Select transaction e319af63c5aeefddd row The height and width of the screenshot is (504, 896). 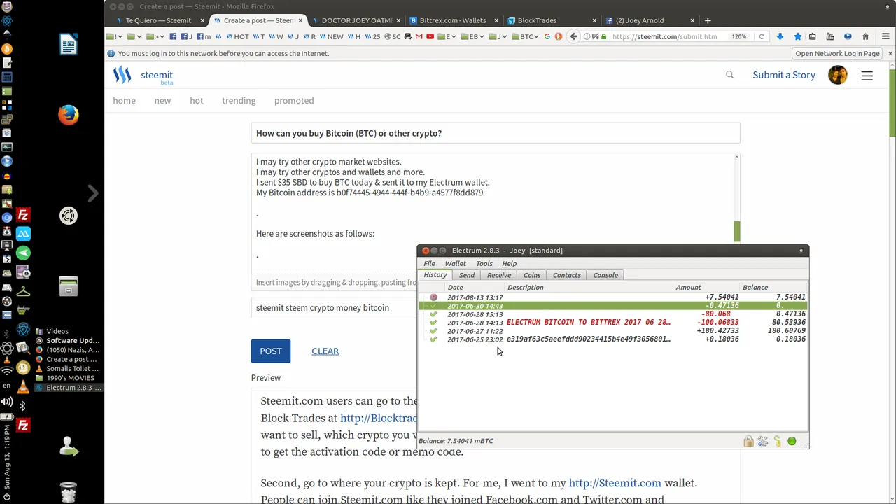pyautogui.click(x=612, y=339)
